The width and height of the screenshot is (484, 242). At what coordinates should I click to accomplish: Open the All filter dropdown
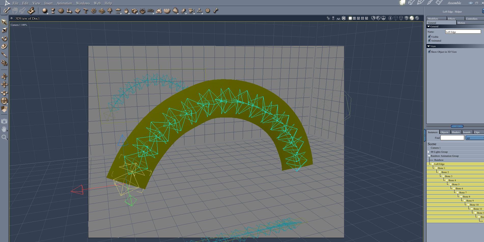pyautogui.click(x=475, y=138)
